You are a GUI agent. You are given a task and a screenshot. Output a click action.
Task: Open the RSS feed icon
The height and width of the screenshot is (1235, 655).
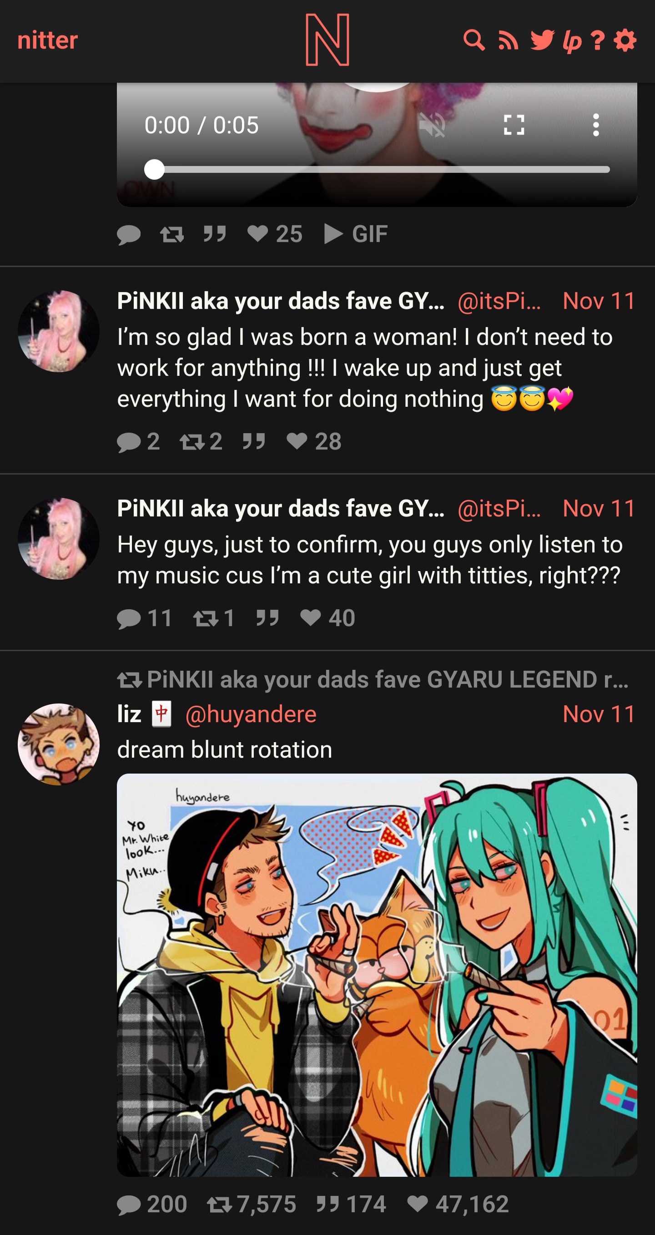508,40
